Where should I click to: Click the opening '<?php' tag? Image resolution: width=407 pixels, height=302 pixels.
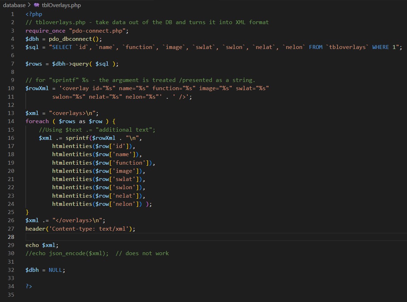pyautogui.click(x=34, y=14)
